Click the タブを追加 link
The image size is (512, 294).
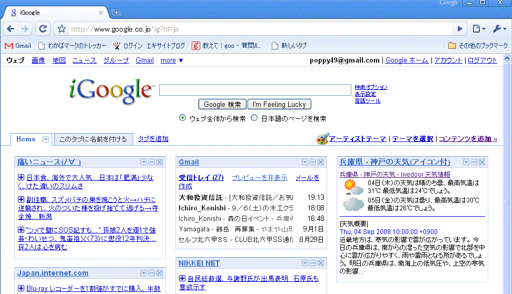(x=153, y=139)
